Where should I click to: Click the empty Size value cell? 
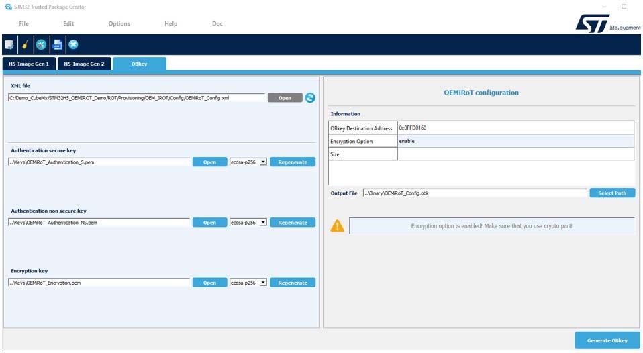point(515,154)
